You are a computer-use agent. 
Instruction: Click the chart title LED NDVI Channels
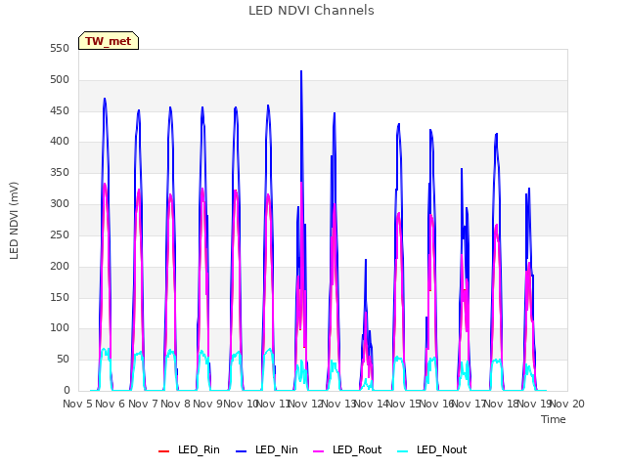pyautogui.click(x=311, y=11)
